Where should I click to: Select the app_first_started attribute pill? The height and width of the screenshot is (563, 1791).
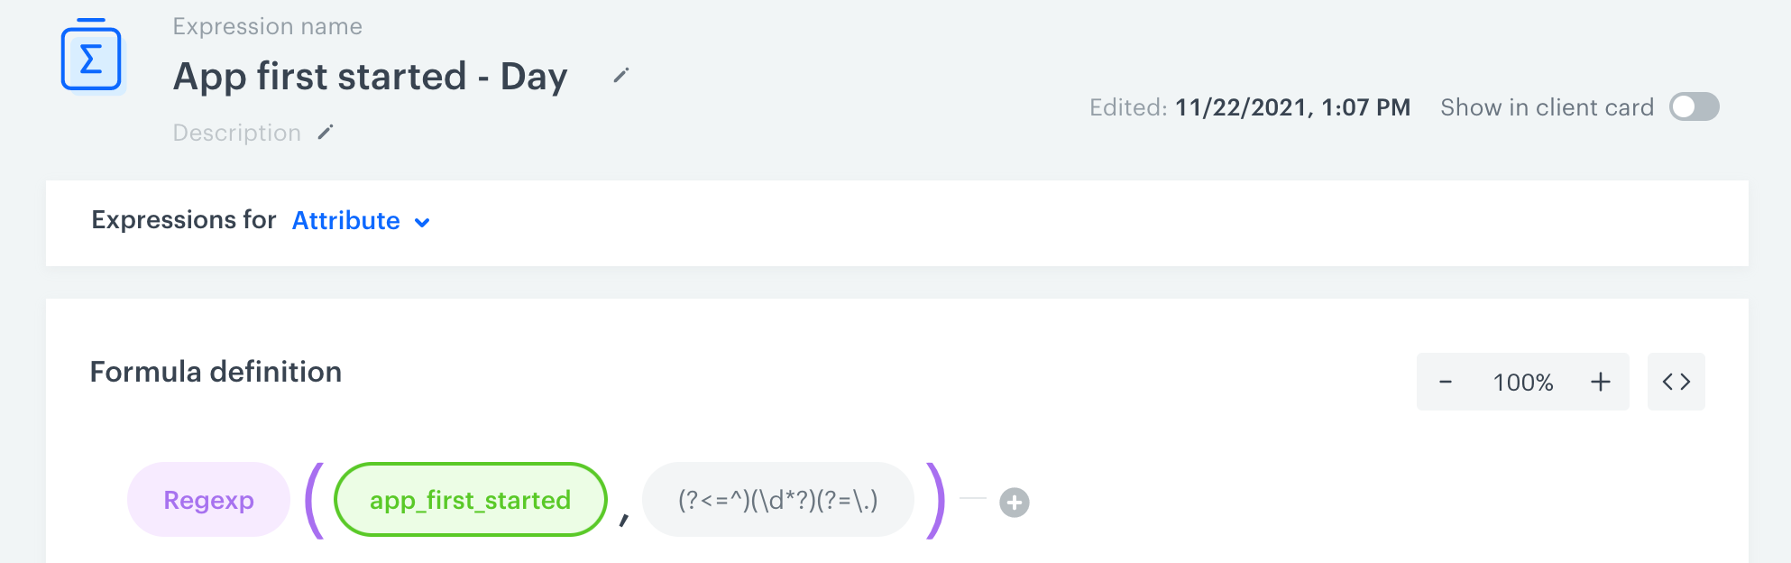tap(470, 500)
